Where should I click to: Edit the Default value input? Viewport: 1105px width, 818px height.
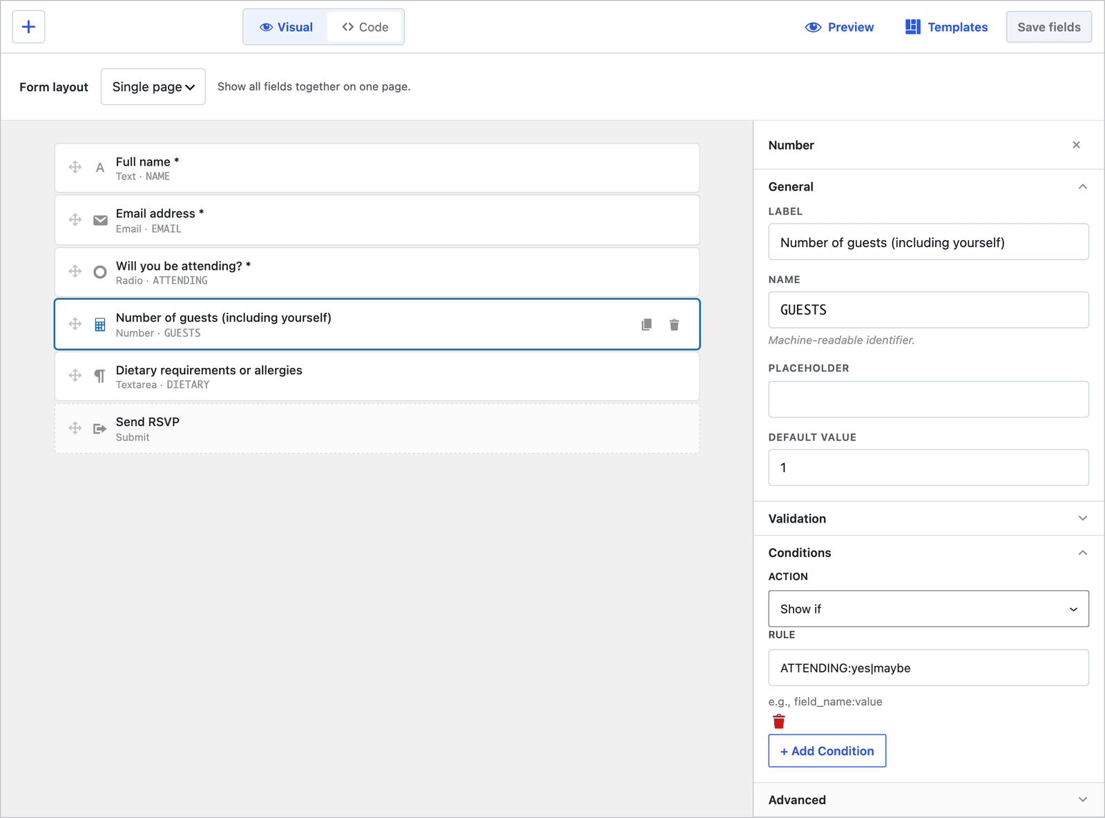[928, 467]
